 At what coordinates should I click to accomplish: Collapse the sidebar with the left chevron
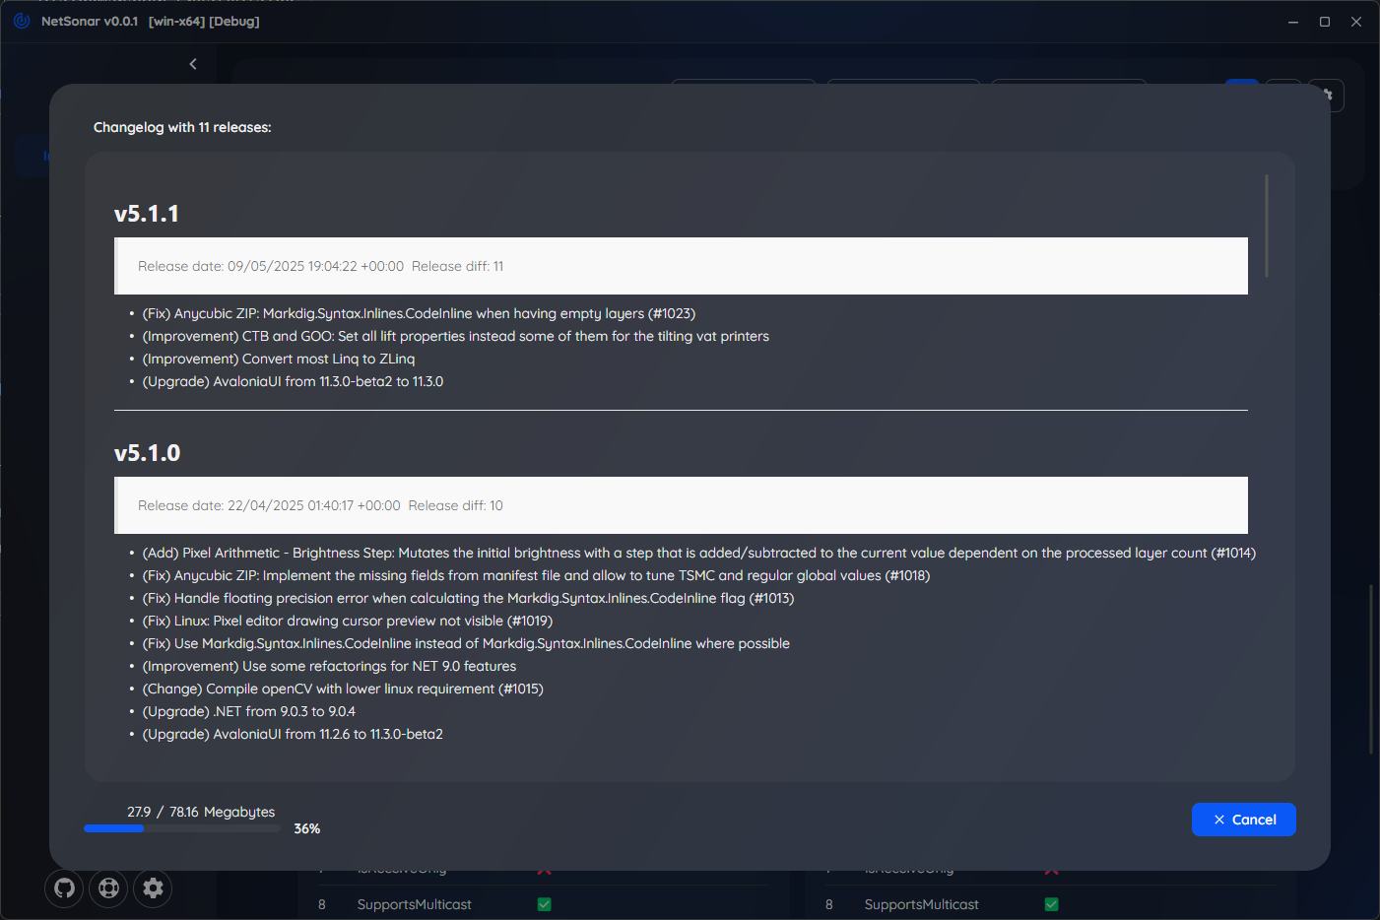[193, 64]
